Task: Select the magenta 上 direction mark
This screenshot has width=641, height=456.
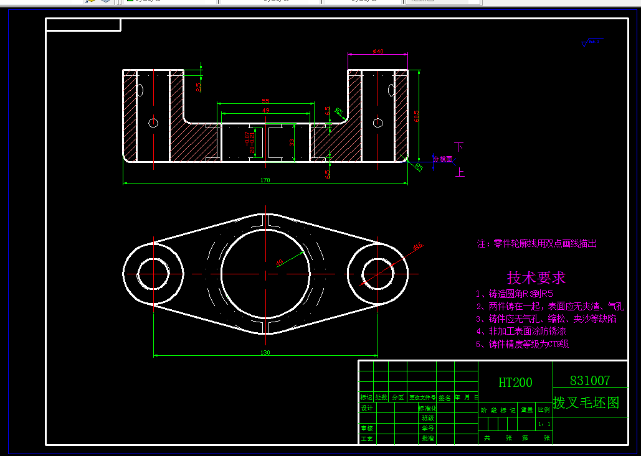Action: coord(460,172)
